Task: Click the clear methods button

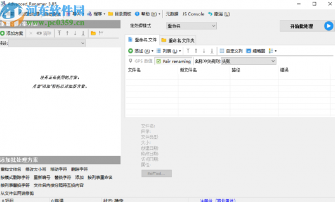Action: (44, 33)
